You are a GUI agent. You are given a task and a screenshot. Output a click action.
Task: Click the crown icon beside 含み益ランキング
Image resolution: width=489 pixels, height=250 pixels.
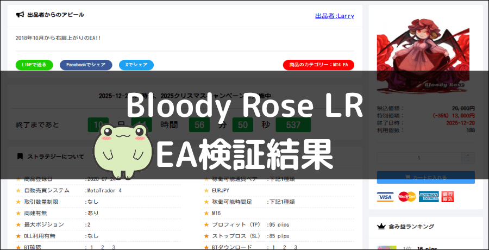[x=381, y=227]
